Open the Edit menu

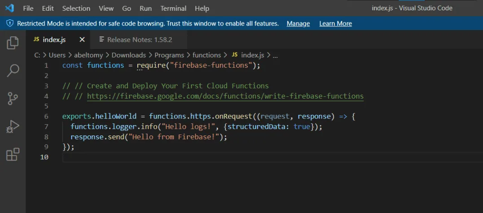(48, 9)
